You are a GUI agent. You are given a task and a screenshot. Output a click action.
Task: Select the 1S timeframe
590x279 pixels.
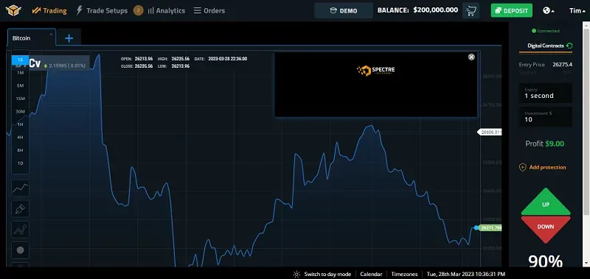(x=21, y=60)
